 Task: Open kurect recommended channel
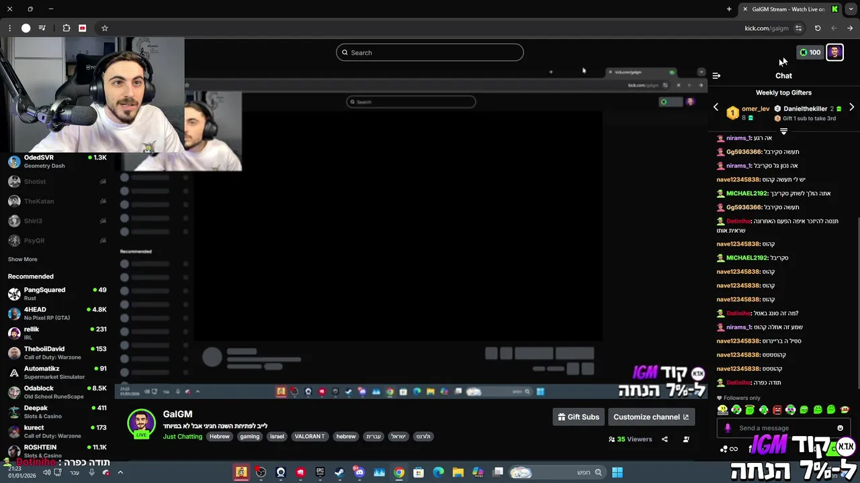click(57, 431)
